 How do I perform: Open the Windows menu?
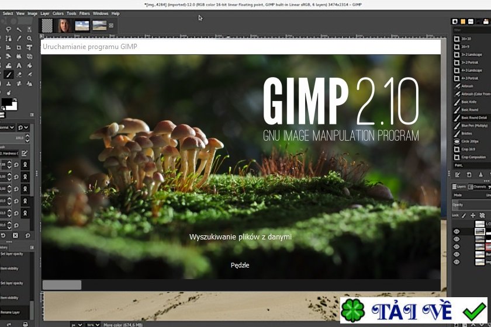pos(101,13)
